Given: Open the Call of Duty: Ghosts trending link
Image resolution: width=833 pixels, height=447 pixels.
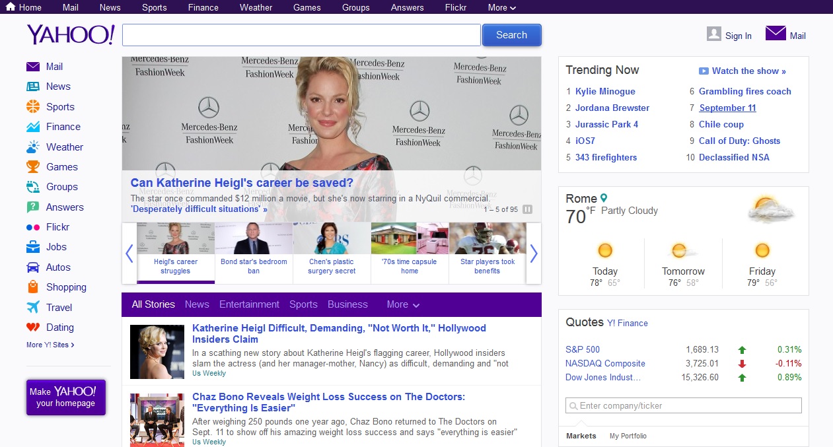Looking at the screenshot, I should pos(739,141).
